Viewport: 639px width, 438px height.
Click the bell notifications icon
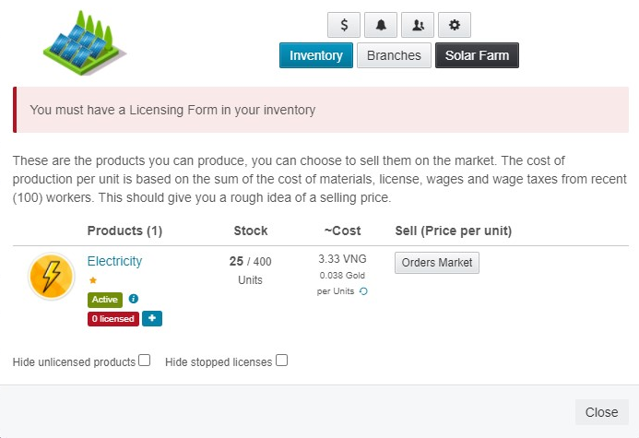pyautogui.click(x=381, y=25)
